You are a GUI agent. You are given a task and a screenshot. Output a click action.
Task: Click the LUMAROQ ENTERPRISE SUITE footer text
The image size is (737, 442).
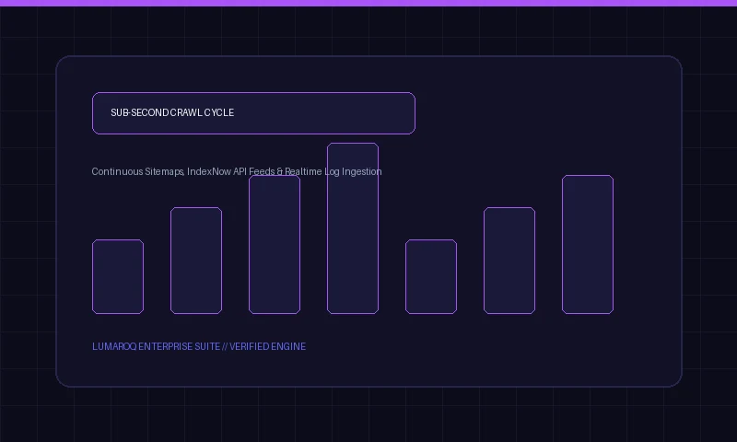tap(199, 346)
